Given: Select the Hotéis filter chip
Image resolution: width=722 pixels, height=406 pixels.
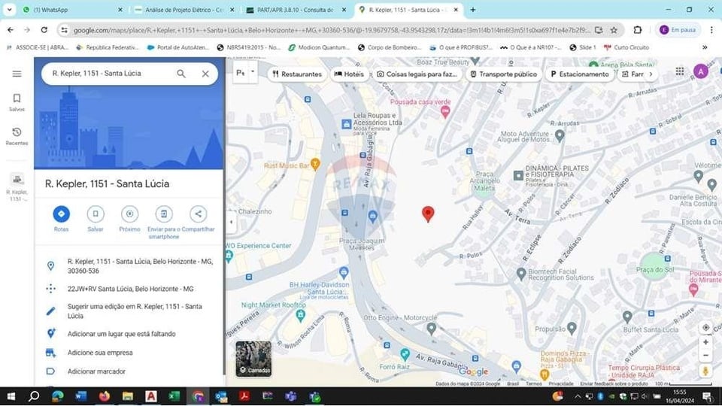Looking at the screenshot, I should (349, 74).
